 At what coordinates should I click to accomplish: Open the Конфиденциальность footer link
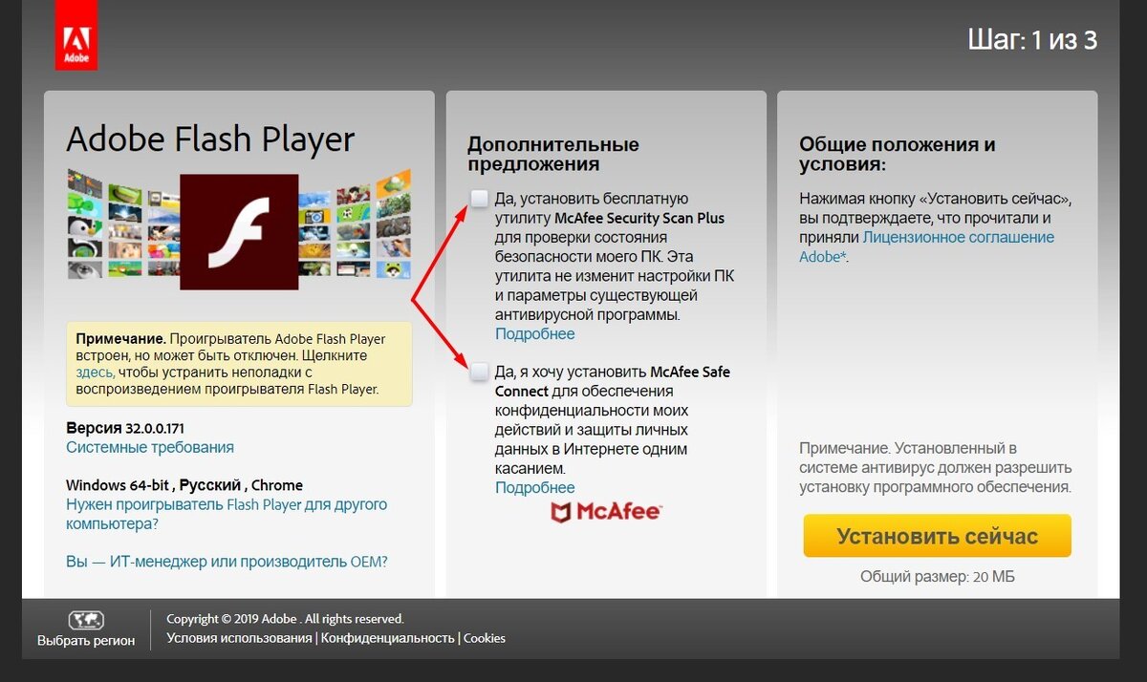point(387,638)
